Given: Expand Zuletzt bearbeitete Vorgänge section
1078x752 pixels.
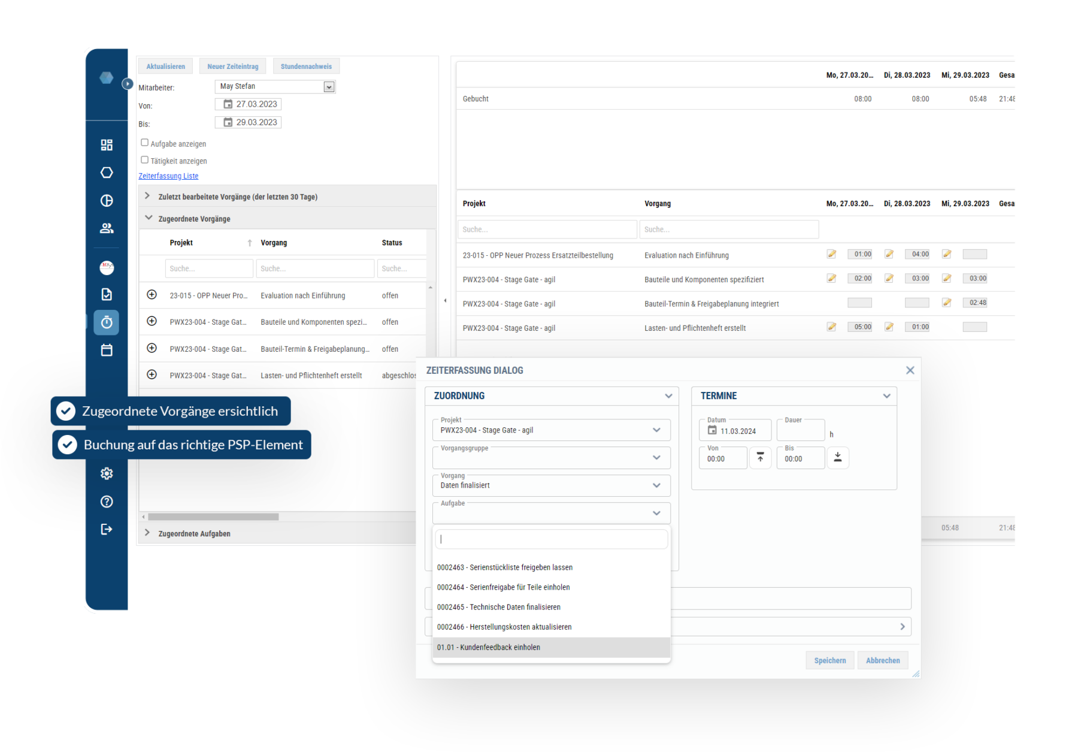Looking at the screenshot, I should click(147, 196).
